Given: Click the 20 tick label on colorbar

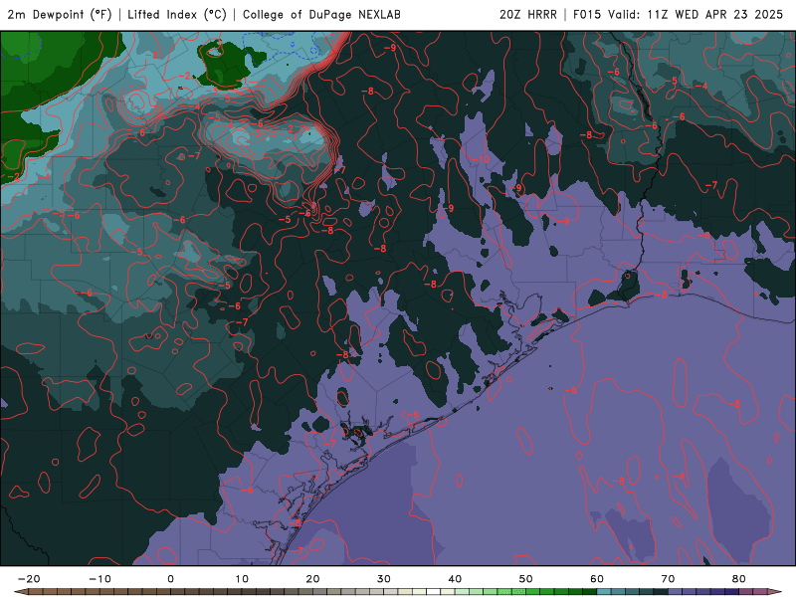Looking at the screenshot, I should [x=312, y=579].
